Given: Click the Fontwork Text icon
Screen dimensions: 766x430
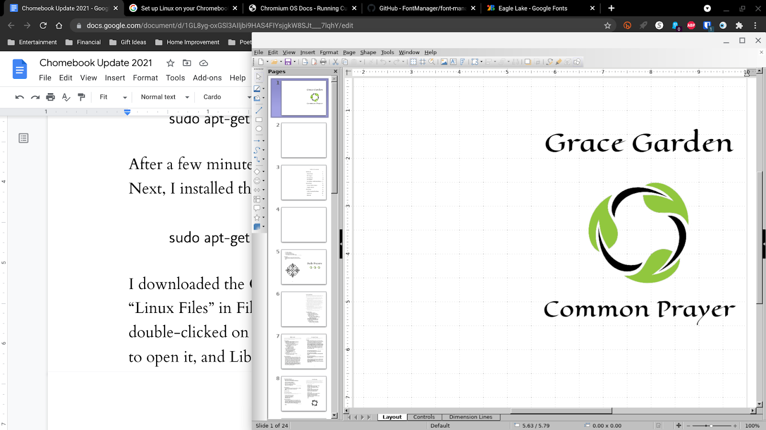Looking at the screenshot, I should (x=462, y=62).
